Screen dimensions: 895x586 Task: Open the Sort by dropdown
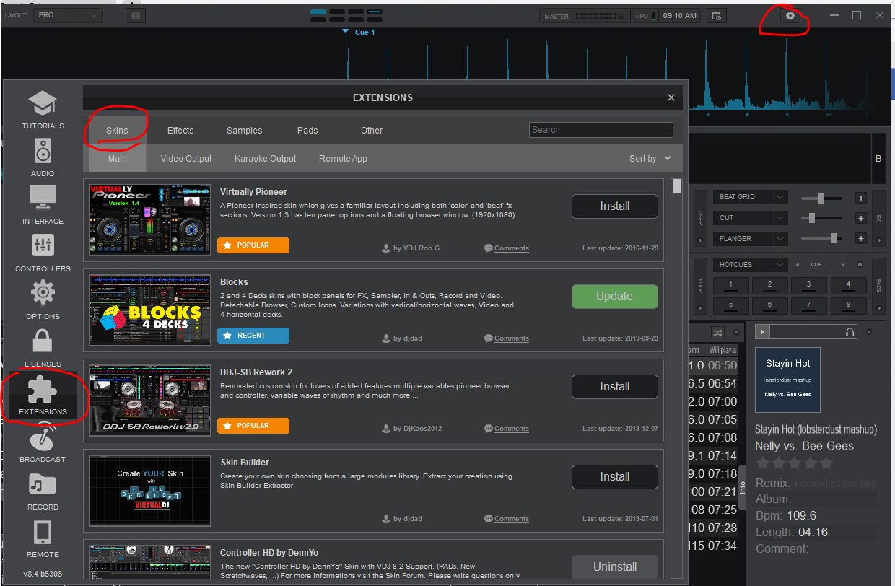[649, 158]
